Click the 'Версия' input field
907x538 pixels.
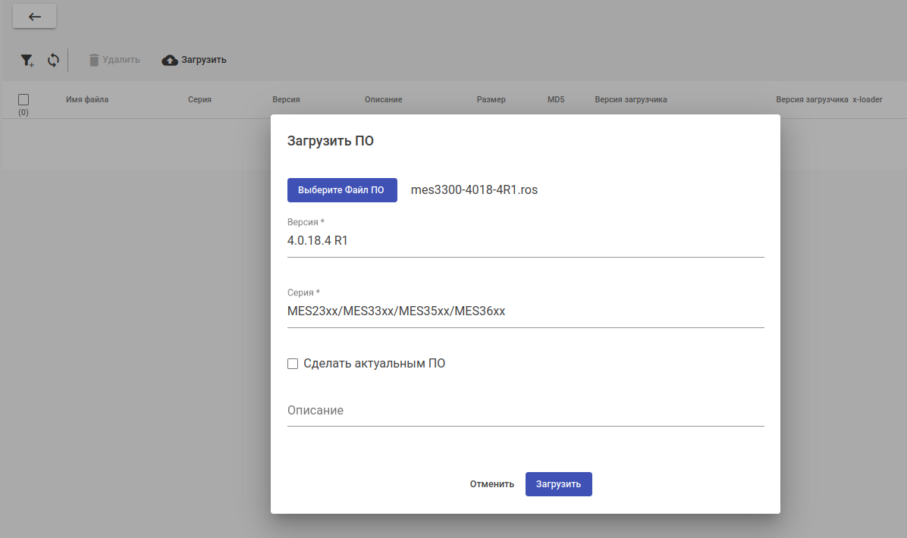(525, 241)
